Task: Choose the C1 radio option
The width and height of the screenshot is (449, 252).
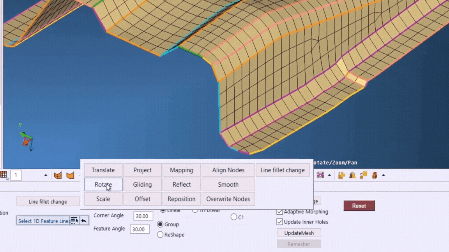Action: coord(234,217)
